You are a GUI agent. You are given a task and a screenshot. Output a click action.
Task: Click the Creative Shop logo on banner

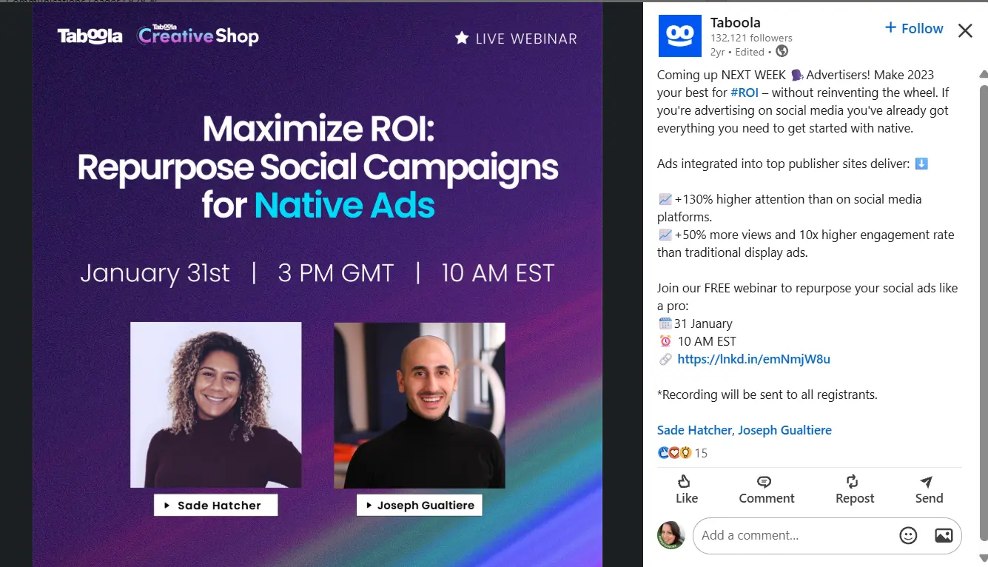tap(198, 35)
